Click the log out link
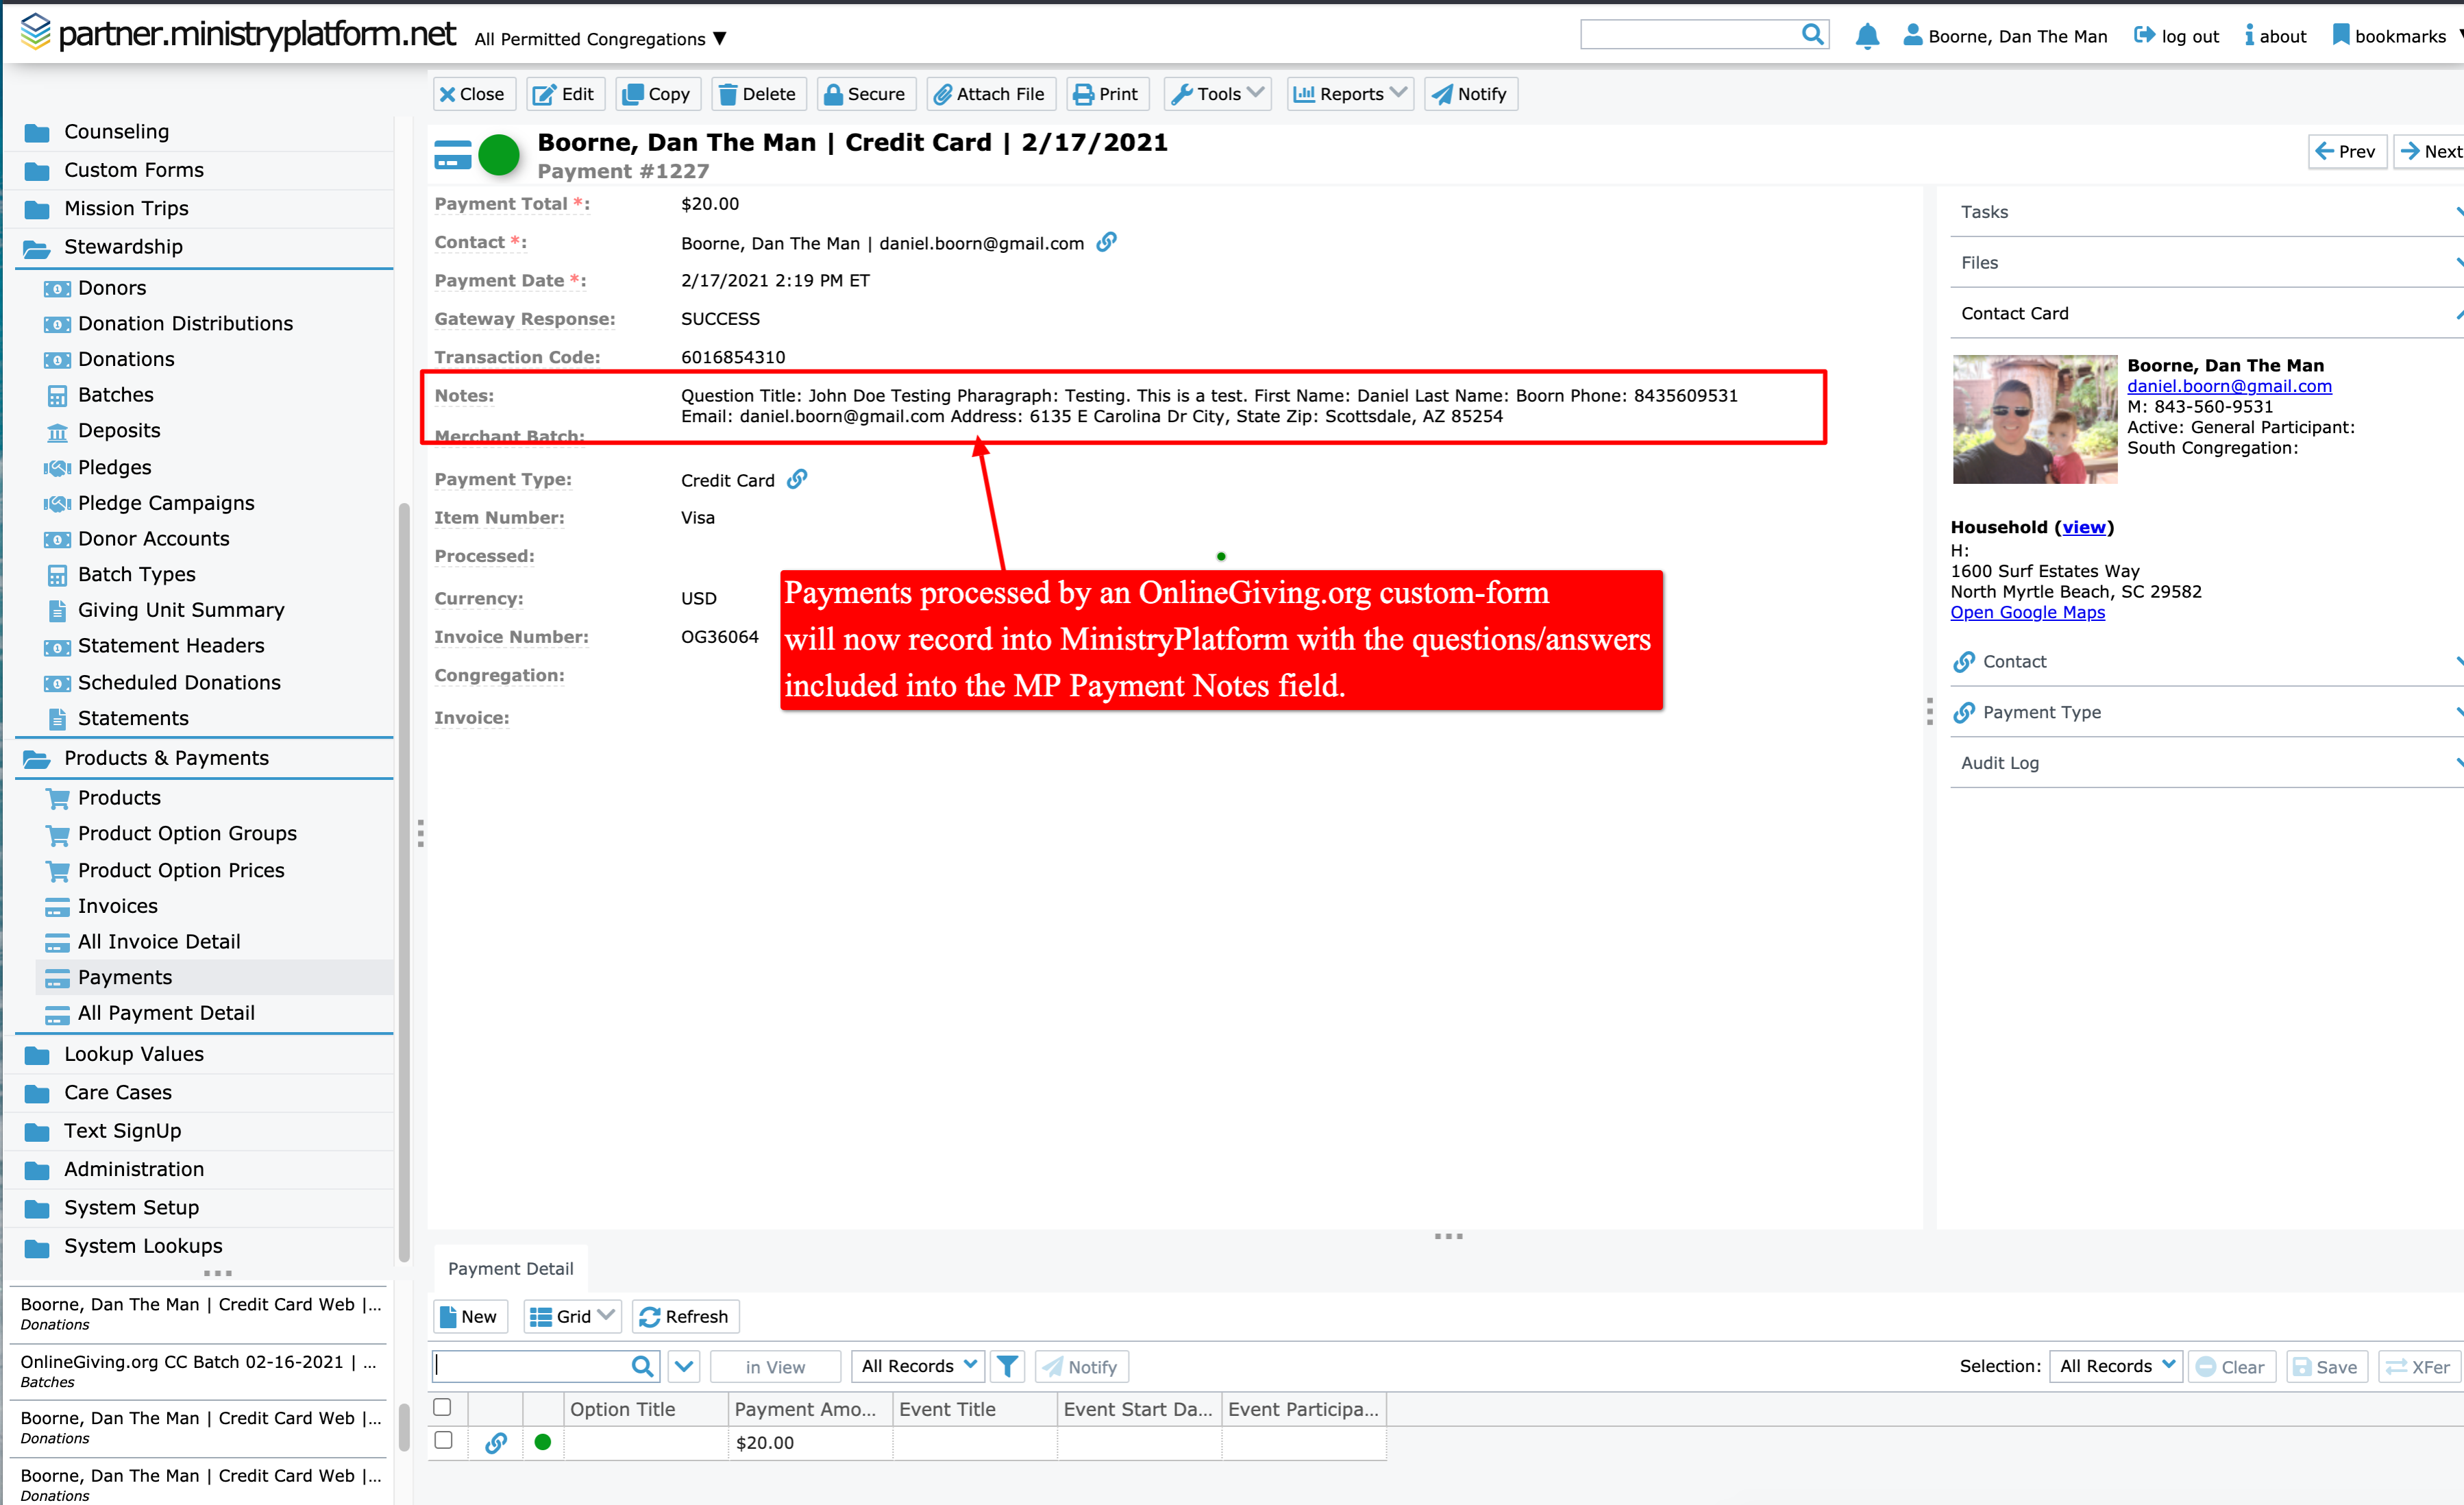Image resolution: width=2464 pixels, height=1505 pixels. (2176, 36)
